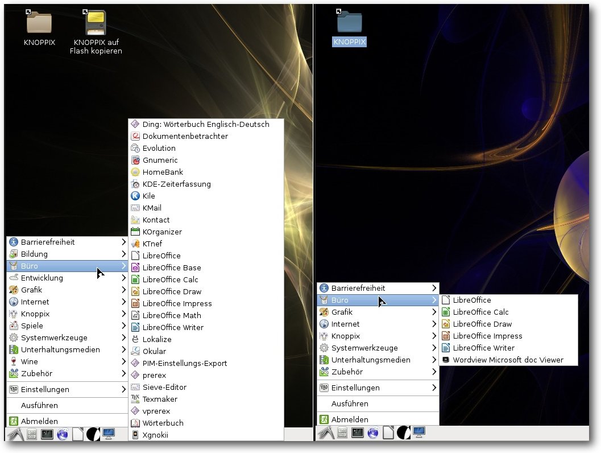Click the Dokumentenbetrachter icon in the Büro submenu
The height and width of the screenshot is (453, 601).
pos(135,136)
